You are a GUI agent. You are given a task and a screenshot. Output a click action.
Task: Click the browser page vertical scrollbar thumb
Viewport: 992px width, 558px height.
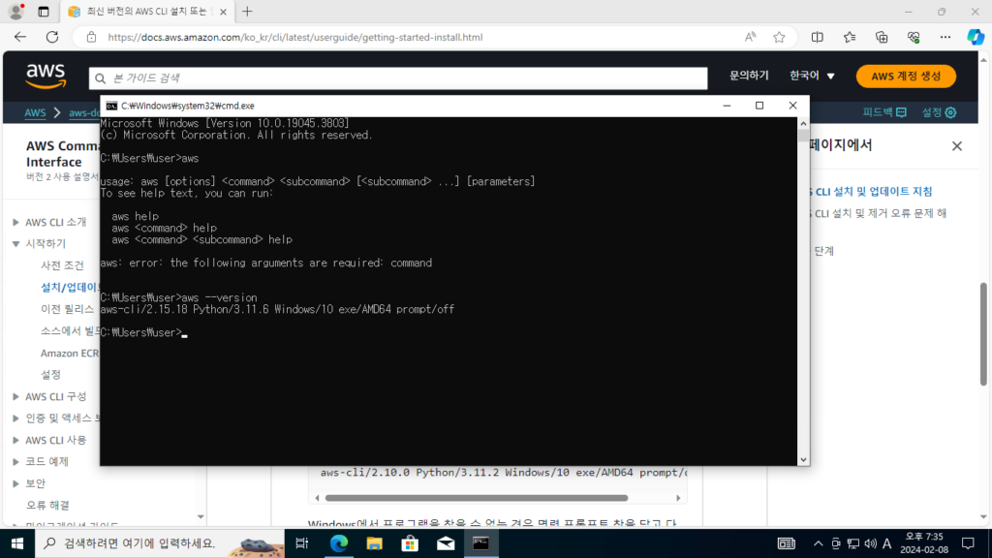(984, 333)
